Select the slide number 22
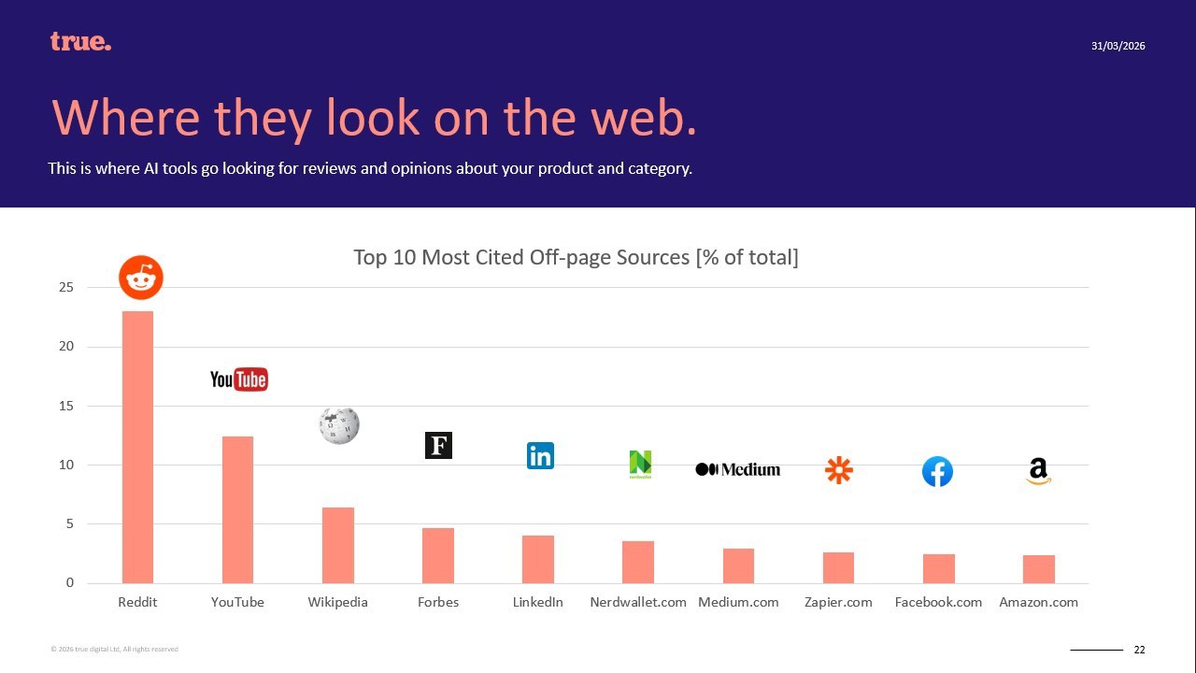Image resolution: width=1196 pixels, height=673 pixels. (1139, 650)
